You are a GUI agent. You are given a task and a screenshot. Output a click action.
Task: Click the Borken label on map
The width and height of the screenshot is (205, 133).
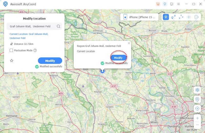[188, 29]
